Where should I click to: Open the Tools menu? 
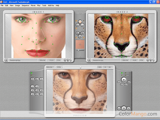44,5
